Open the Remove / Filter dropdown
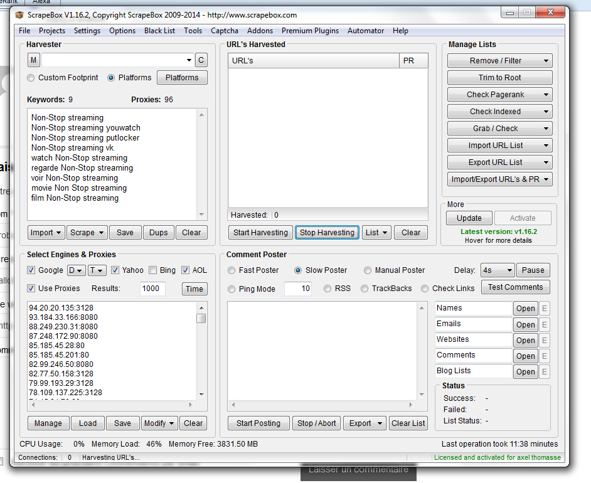The width and height of the screenshot is (591, 483). pos(500,61)
